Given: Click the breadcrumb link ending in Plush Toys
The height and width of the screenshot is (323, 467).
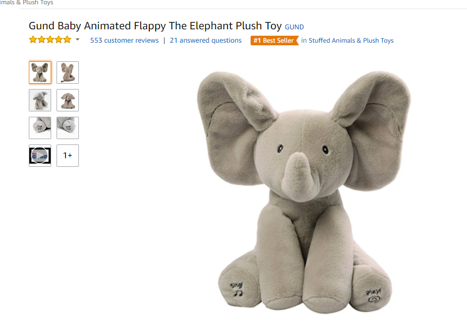Looking at the screenshot, I should (x=27, y=2).
